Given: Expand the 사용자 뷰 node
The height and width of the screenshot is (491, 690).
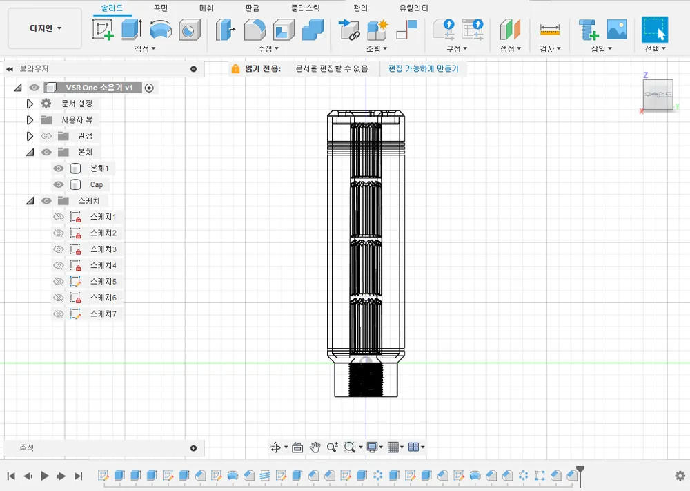Looking at the screenshot, I should coord(30,119).
